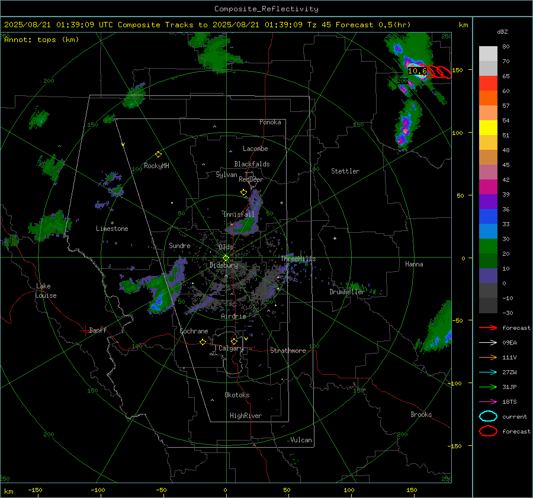
Task: Click the HighRiver city label
Action: 245,416
